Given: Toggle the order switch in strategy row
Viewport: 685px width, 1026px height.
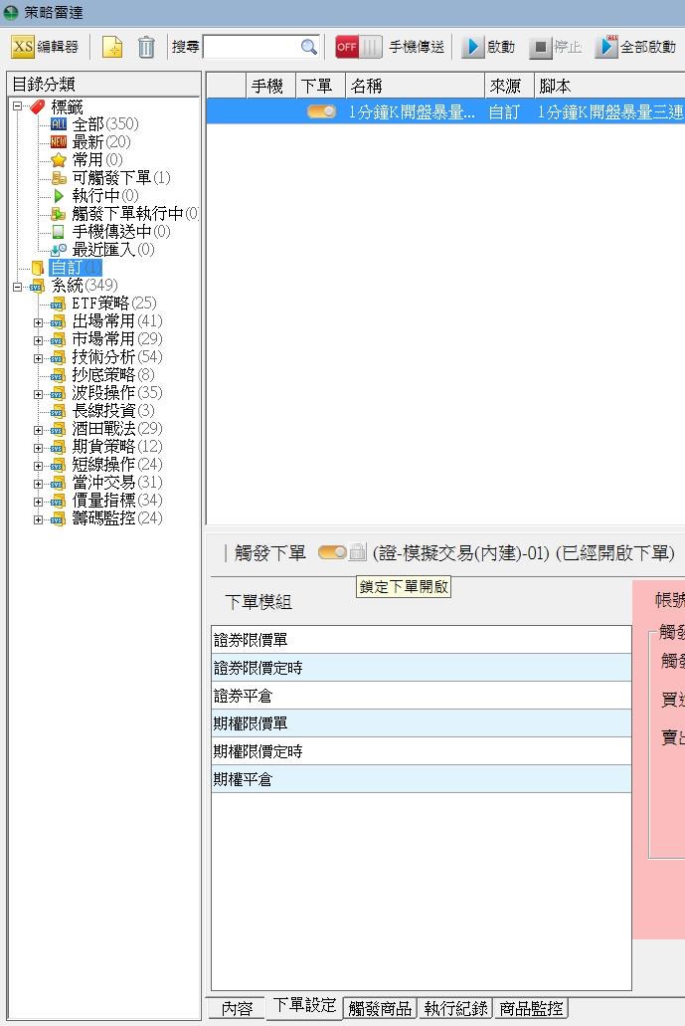Looking at the screenshot, I should click(x=321, y=111).
